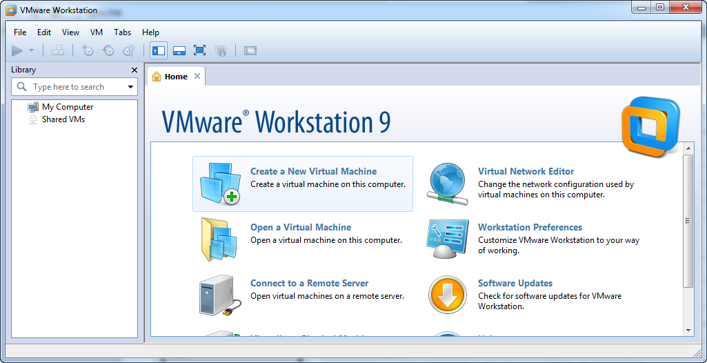Click the Create New Virtual Machine icon

[x=220, y=184]
